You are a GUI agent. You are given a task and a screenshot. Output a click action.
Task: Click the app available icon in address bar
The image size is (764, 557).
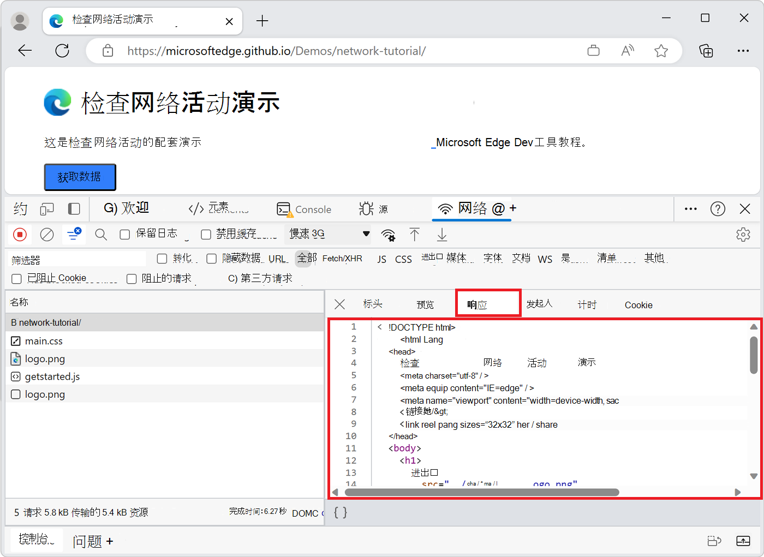pyautogui.click(x=593, y=51)
